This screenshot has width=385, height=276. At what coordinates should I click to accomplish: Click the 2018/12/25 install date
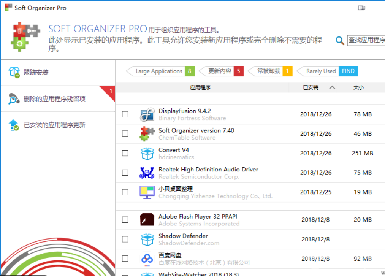click(x=316, y=192)
